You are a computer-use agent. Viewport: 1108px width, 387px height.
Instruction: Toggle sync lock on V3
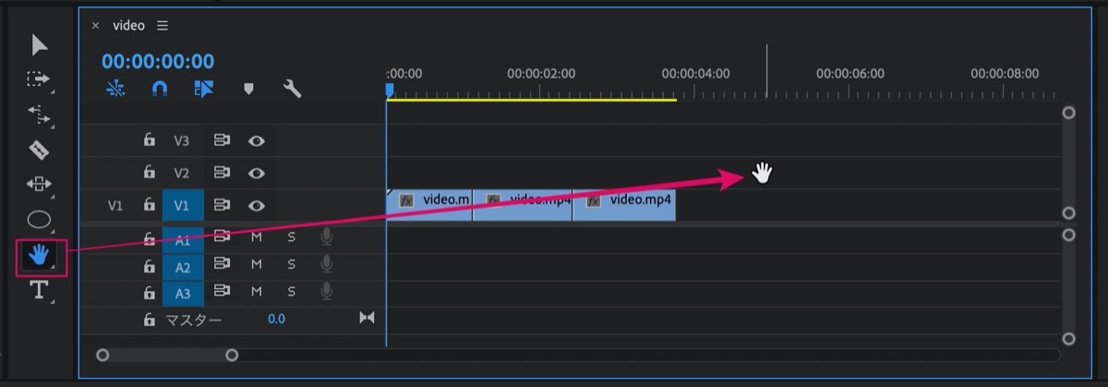[222, 141]
